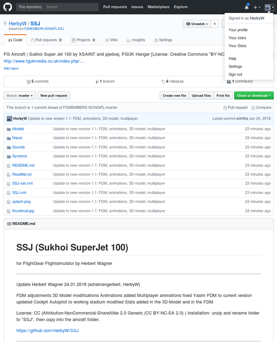This screenshot has height=342, width=277.
Task: Click the Upload files button
Action: (x=201, y=95)
